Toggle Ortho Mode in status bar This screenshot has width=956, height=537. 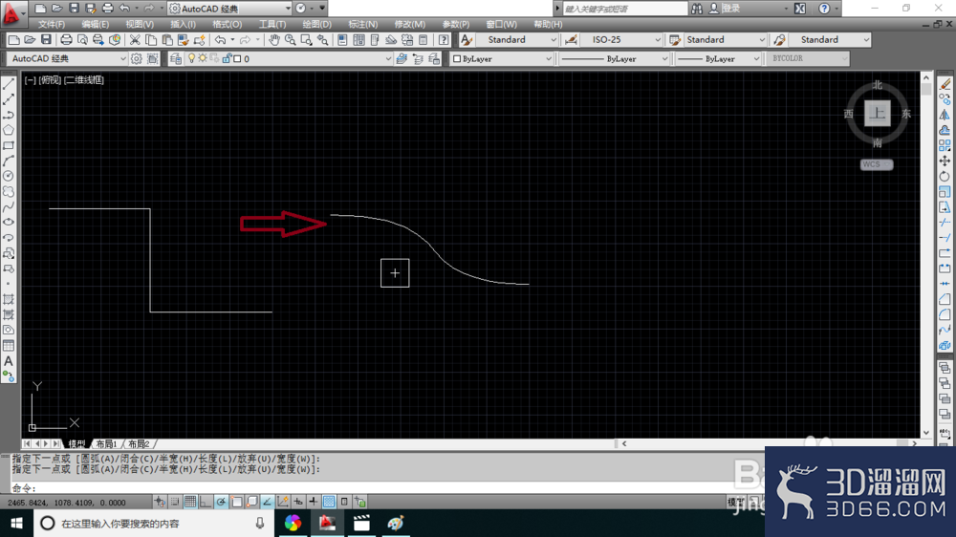click(206, 502)
